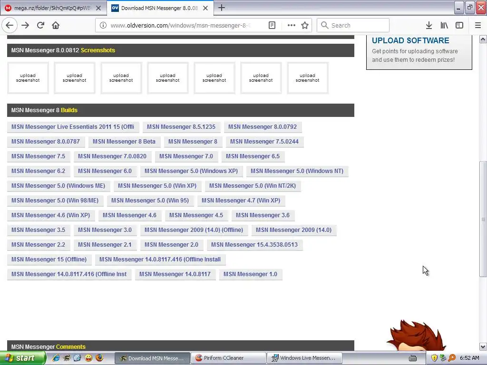Click the security shield tray icon

434,358
